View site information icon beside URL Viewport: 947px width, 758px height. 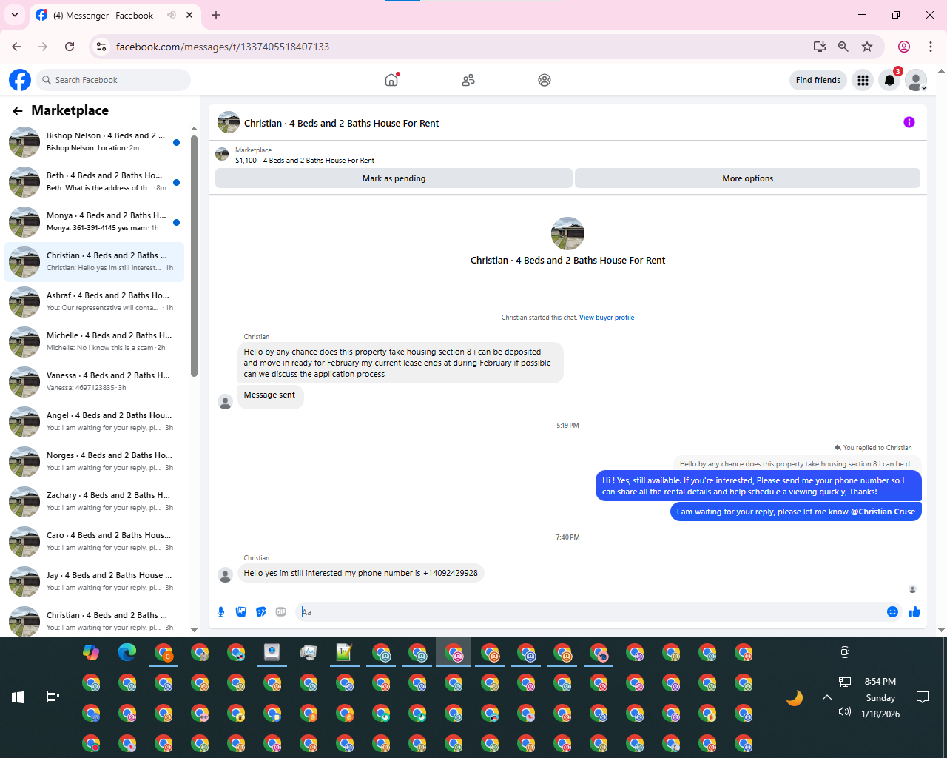(102, 47)
